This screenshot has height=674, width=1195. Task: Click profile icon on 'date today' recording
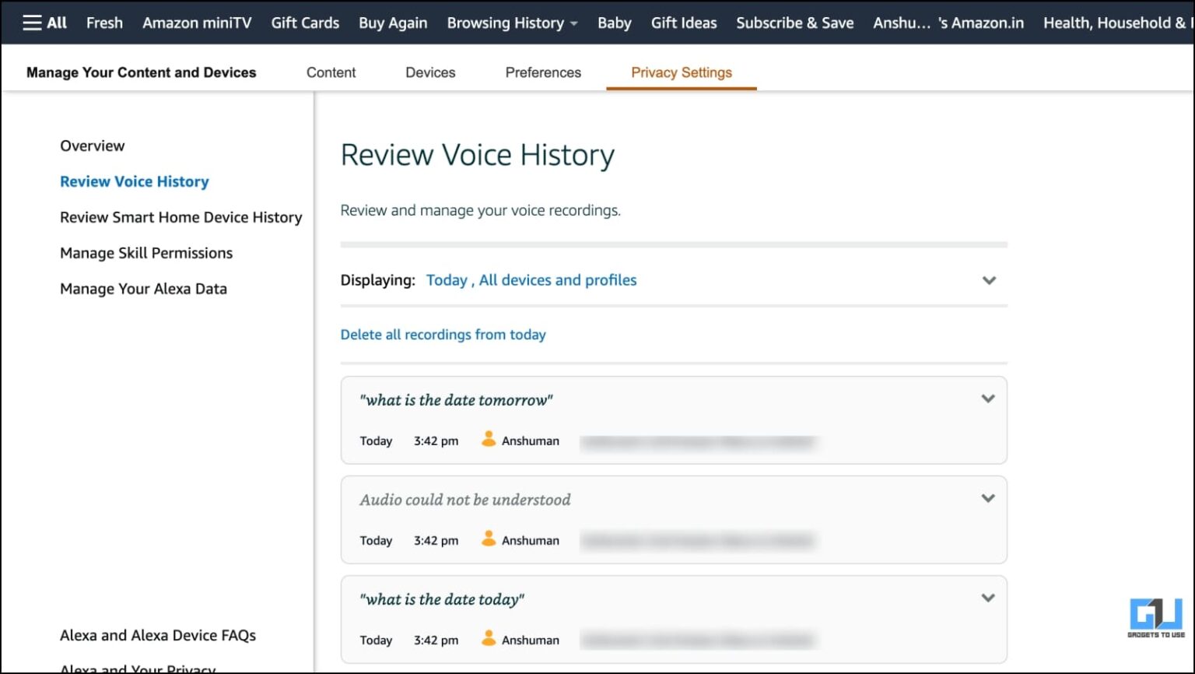(489, 639)
